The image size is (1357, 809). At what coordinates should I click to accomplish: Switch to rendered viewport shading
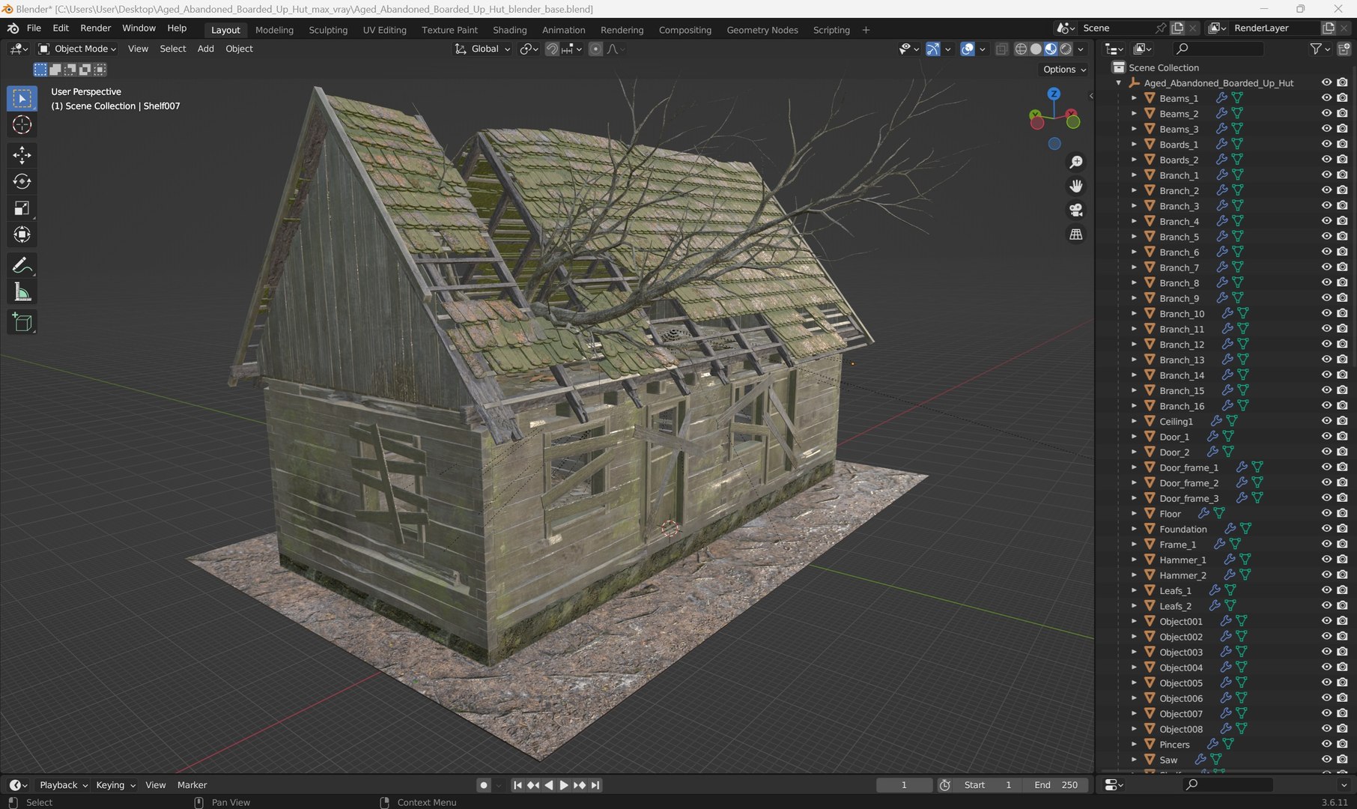(1066, 49)
